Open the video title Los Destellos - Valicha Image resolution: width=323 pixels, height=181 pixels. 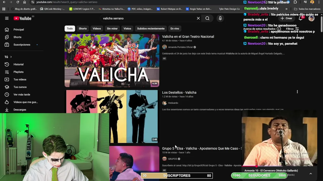point(179,93)
